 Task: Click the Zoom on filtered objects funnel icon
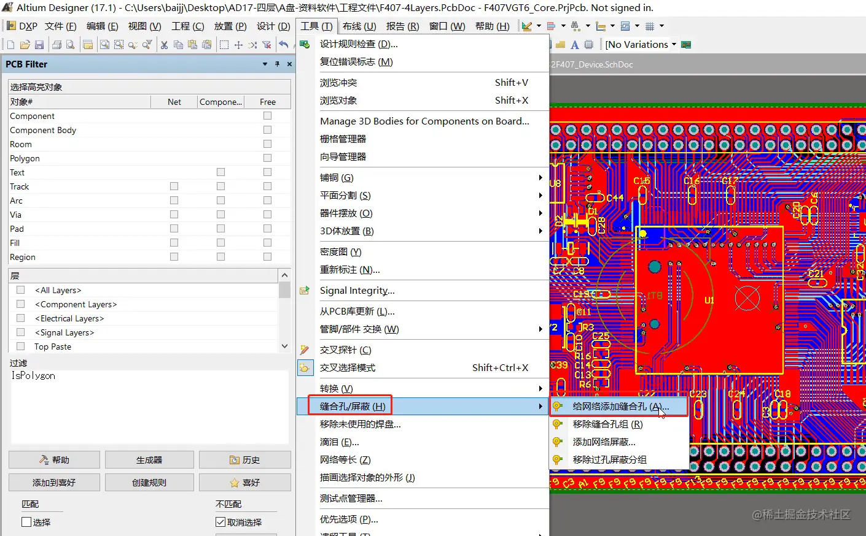147,45
